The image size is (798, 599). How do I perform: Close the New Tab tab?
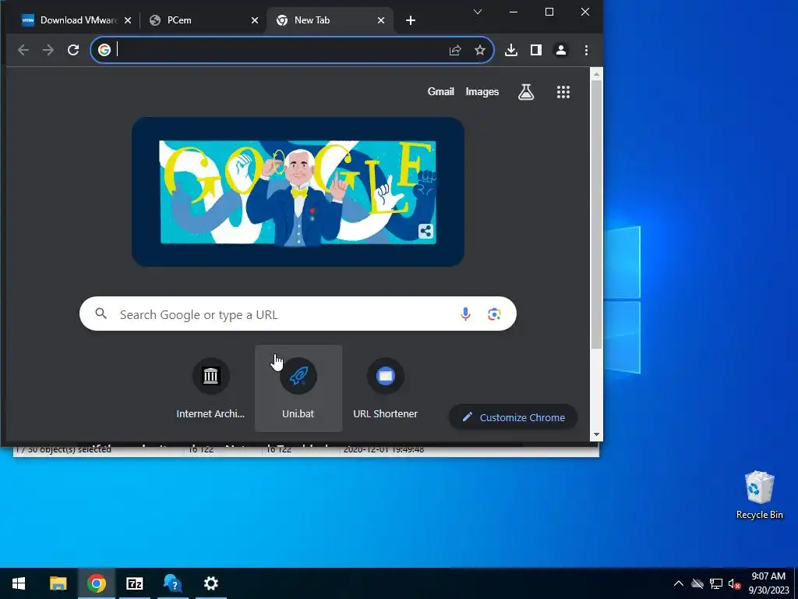381,20
